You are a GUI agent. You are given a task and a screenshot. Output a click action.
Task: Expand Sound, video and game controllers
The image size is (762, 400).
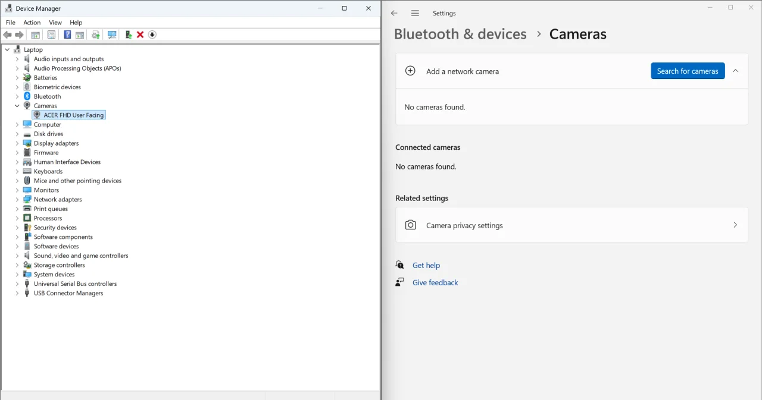click(x=17, y=256)
